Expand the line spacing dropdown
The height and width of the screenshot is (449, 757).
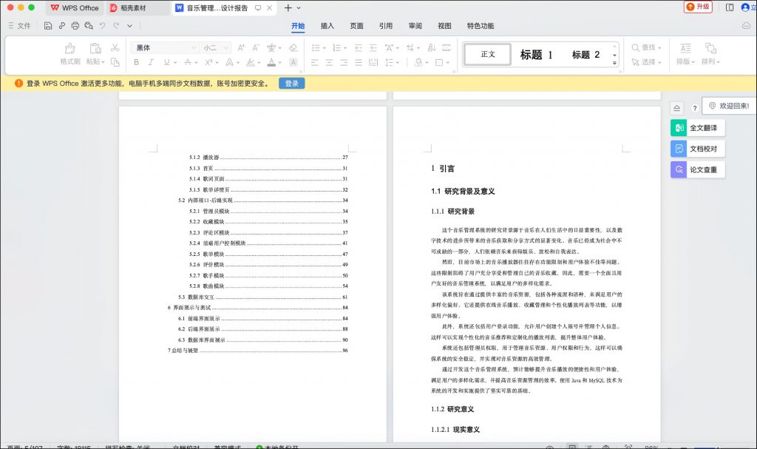pyautogui.click(x=398, y=64)
